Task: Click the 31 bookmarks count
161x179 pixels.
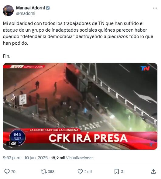Action: pyautogui.click(x=123, y=172)
